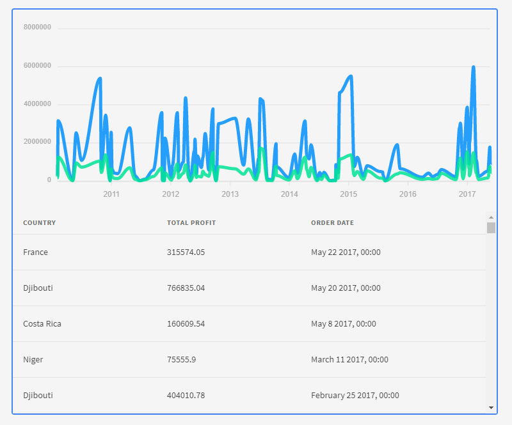This screenshot has height=425, width=512.
Task: Click the 8000000 y-axis label
Action: [37, 27]
